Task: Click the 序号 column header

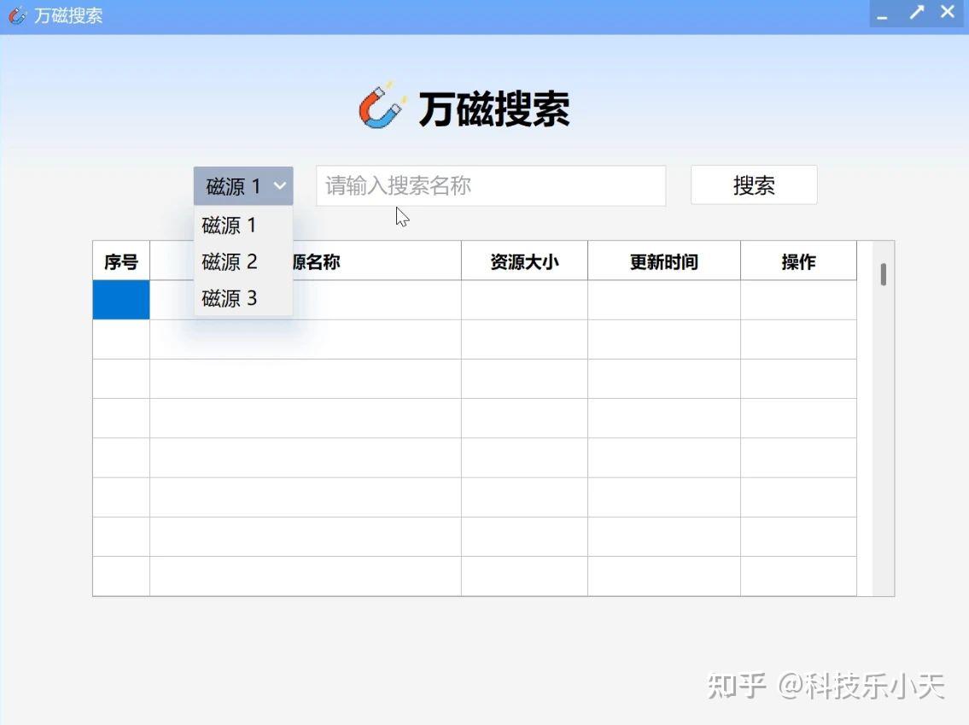Action: coord(120,262)
